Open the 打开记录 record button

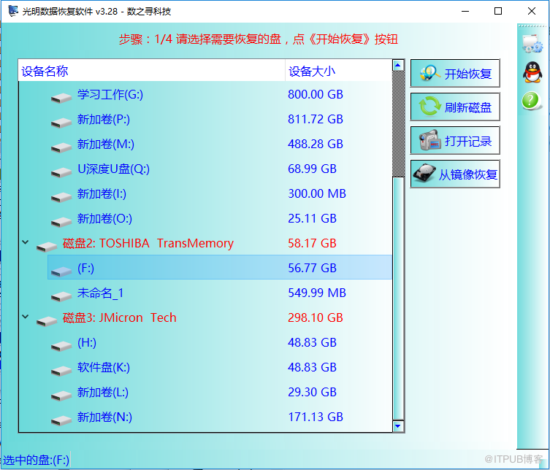point(455,141)
